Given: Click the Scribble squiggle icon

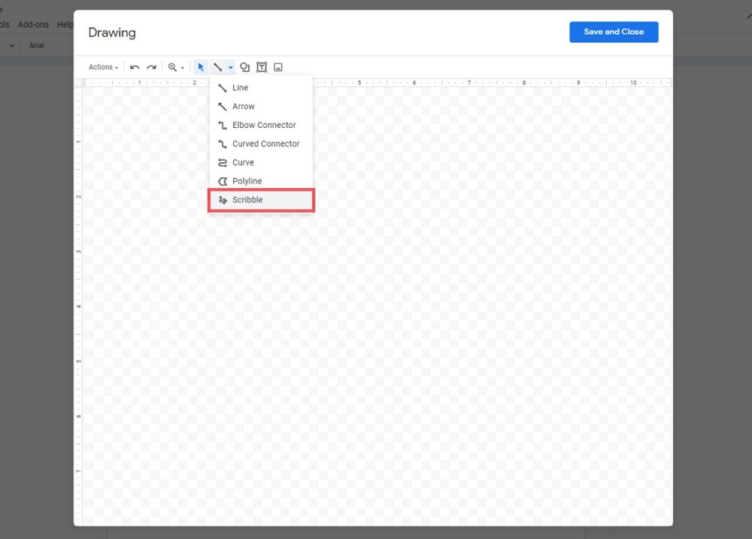Looking at the screenshot, I should point(223,200).
